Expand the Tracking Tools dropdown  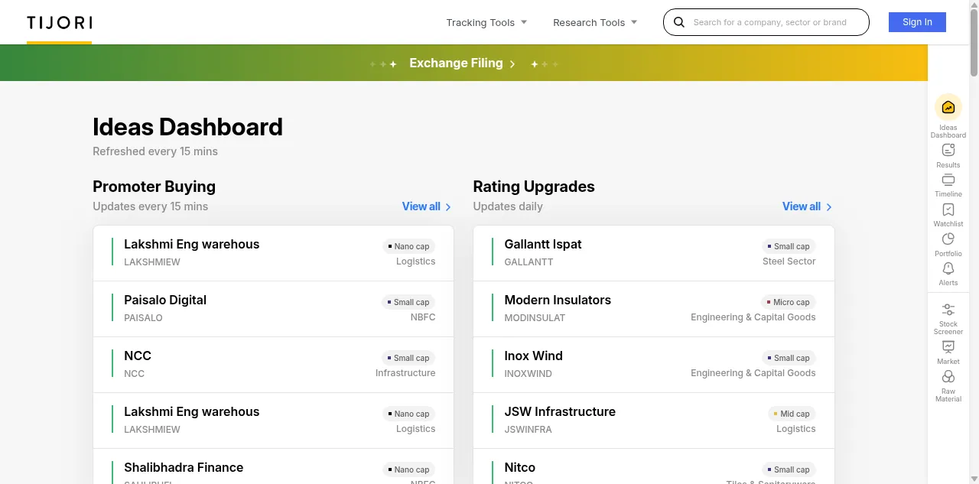point(486,22)
